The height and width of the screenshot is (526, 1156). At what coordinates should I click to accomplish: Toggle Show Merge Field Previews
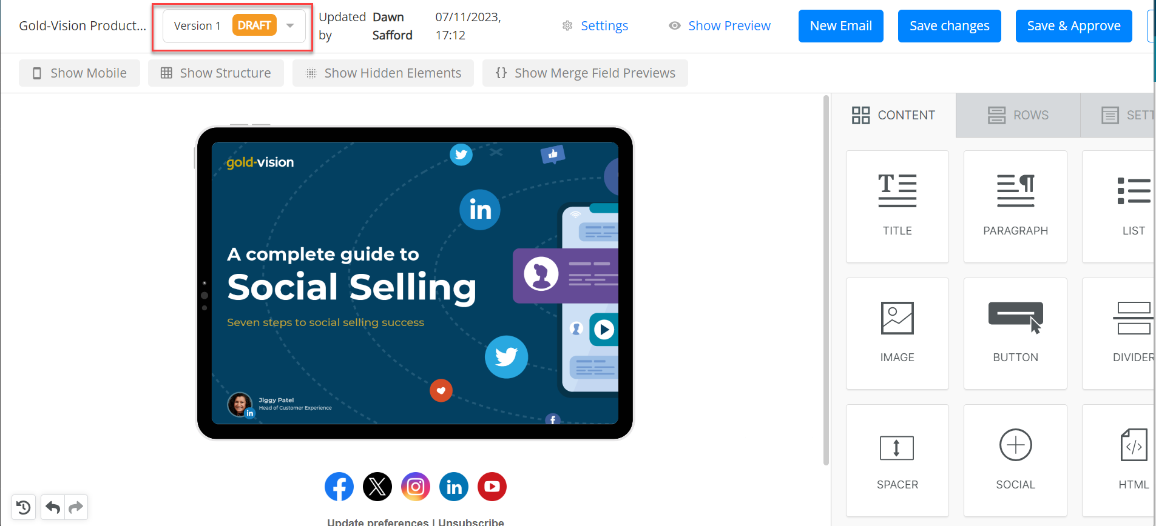[x=585, y=73]
